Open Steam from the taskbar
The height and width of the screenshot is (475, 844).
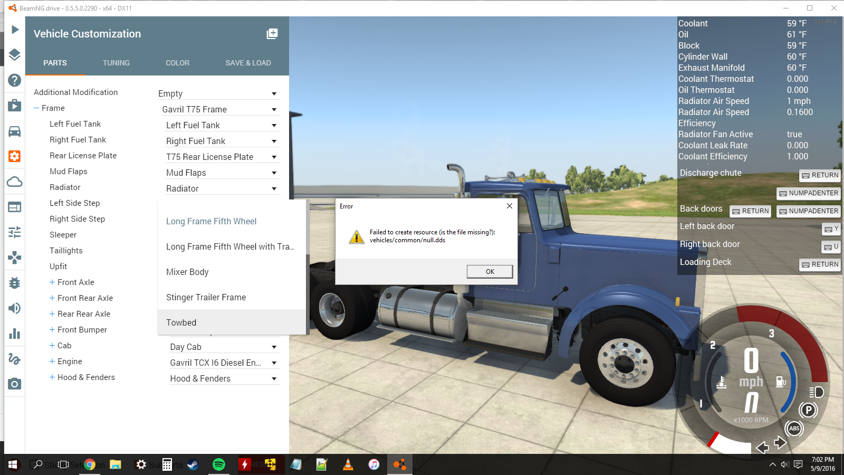point(193,464)
